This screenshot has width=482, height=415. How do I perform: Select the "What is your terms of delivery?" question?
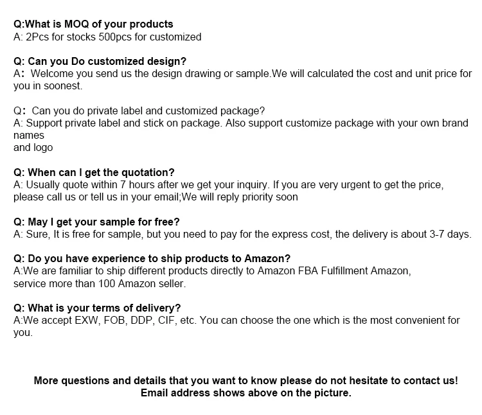pyautogui.click(x=97, y=308)
